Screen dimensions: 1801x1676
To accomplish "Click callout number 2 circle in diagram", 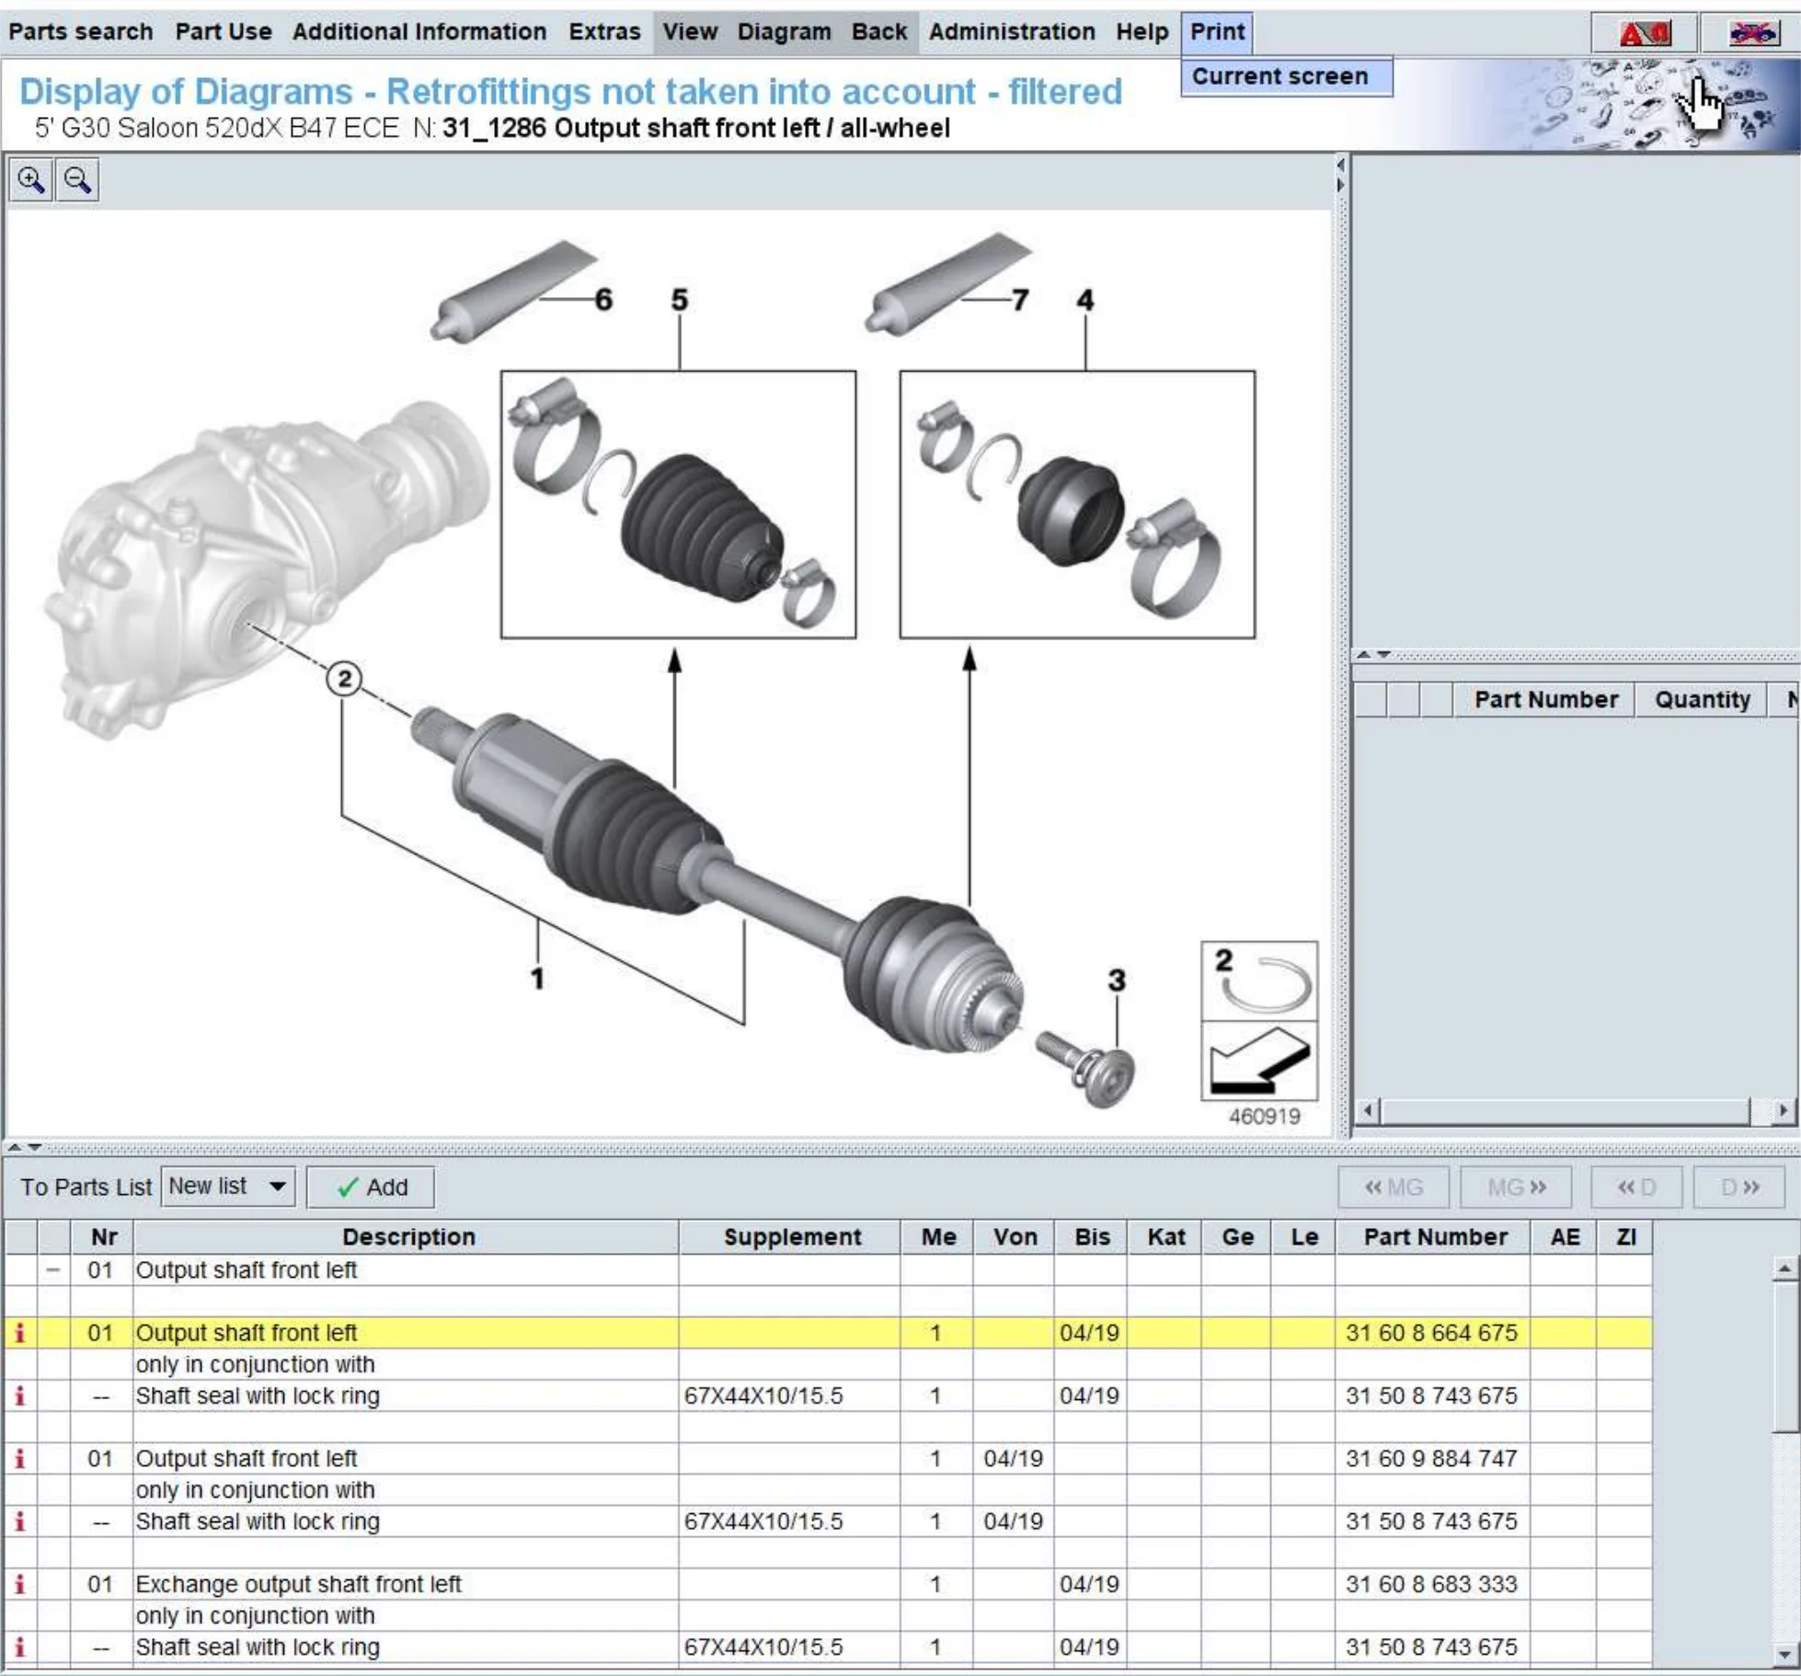I will click(x=344, y=679).
